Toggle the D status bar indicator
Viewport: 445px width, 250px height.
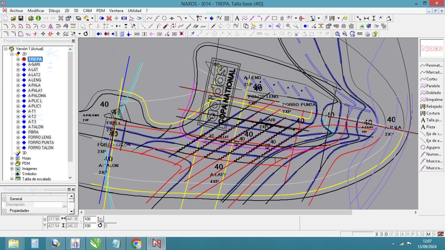point(387,234)
